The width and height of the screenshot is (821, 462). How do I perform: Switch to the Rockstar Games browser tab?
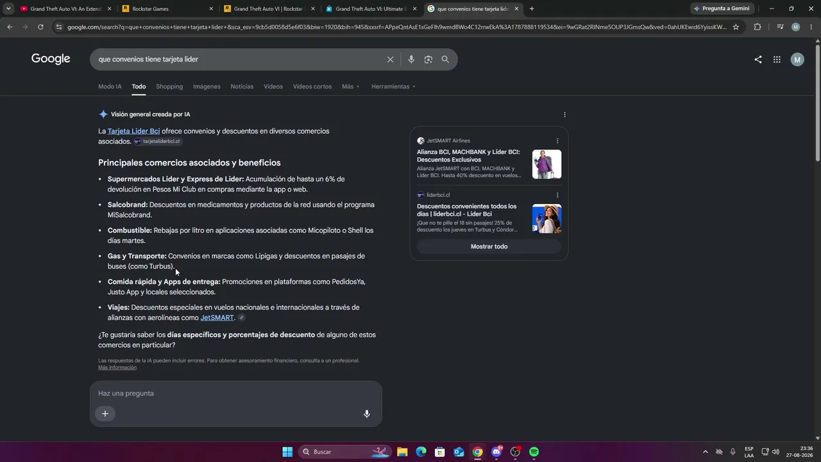(x=166, y=9)
